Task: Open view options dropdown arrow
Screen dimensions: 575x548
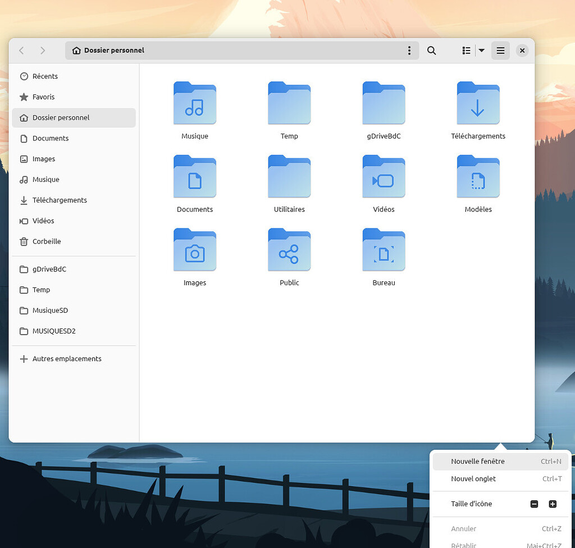Action: (481, 51)
